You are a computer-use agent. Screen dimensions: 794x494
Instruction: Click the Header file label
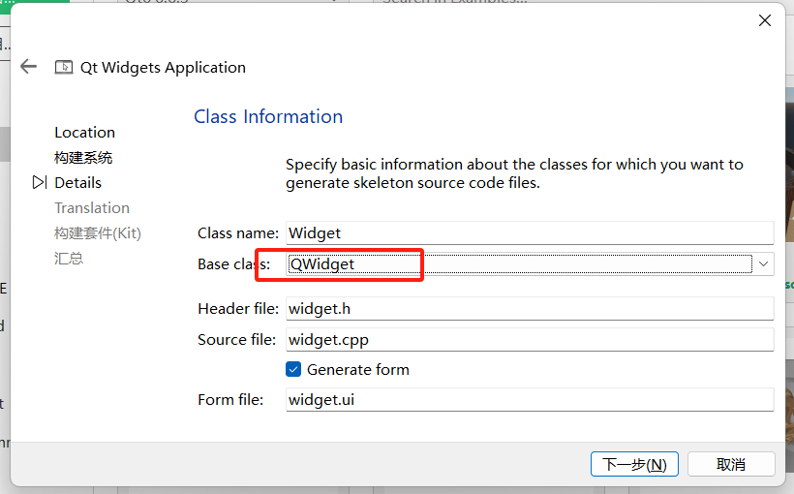[238, 309]
